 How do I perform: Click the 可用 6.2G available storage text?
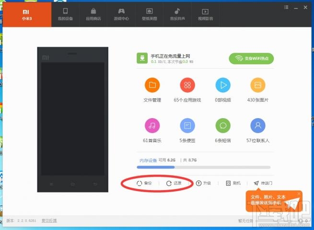[167, 160]
